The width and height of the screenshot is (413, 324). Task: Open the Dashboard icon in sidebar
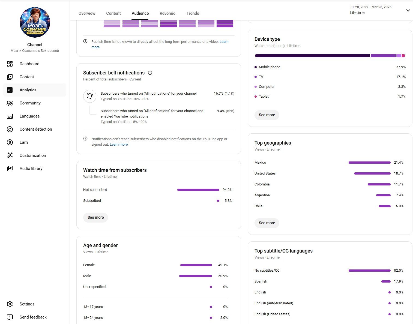[x=10, y=64]
